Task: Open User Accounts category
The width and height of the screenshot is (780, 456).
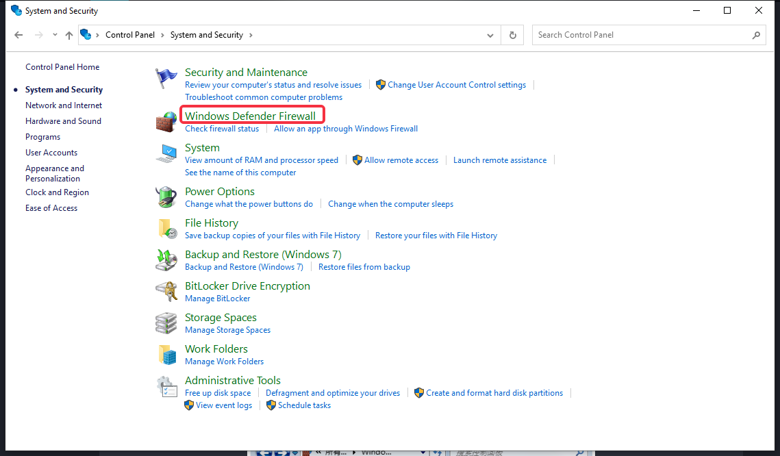Action: pyautogui.click(x=51, y=153)
